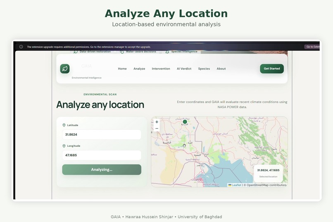The image size is (333, 222).
Task: Click the 'Analyze any location' heading
Action: point(100,105)
